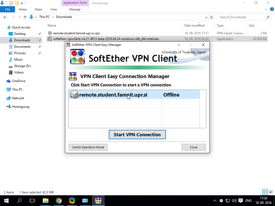Open Quick access in navigation pane
The height and width of the screenshot is (206, 275).
coord(21,27)
